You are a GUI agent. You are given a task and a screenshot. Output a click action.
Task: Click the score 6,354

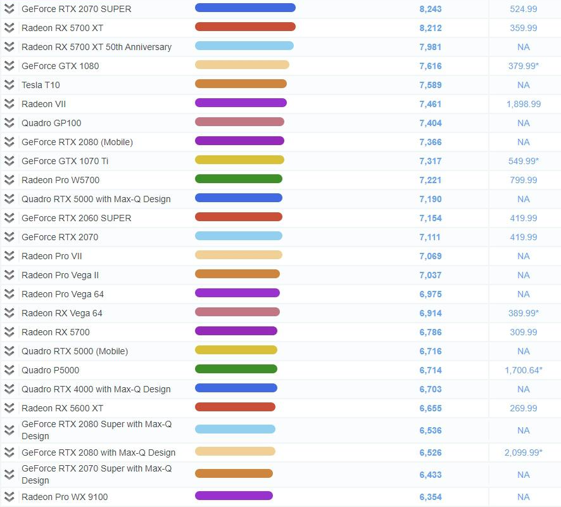coord(431,497)
